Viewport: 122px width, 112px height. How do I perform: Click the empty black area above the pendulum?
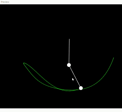61,21
